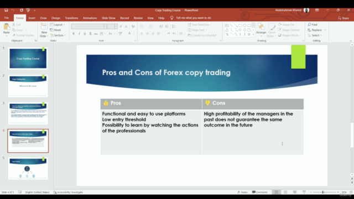
Task: Open the font size dropdown arrow
Action: point(116,27)
